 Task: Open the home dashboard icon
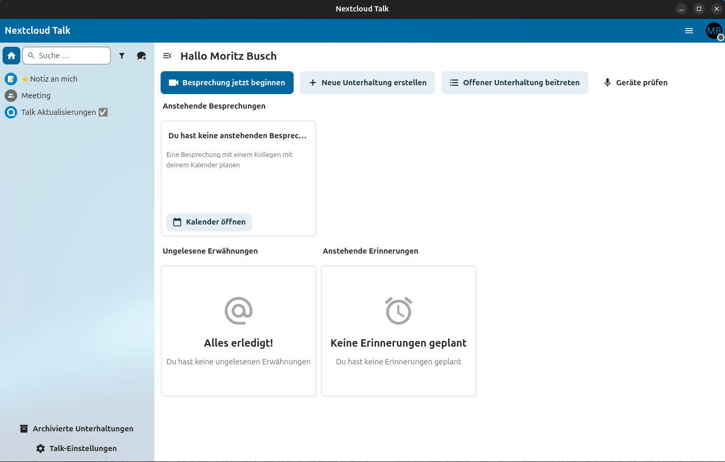11,55
